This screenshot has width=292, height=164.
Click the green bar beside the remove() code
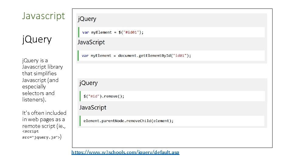click(80, 96)
